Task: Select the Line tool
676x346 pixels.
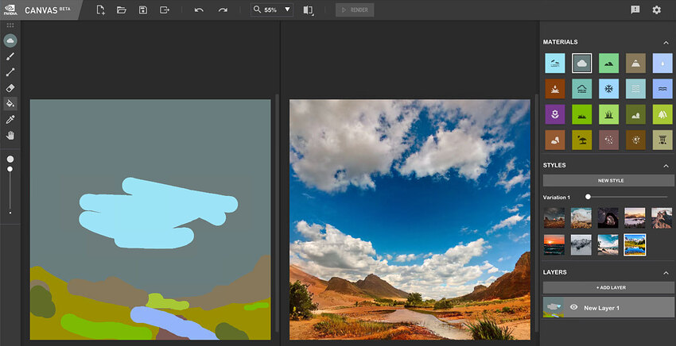Action: (10, 72)
